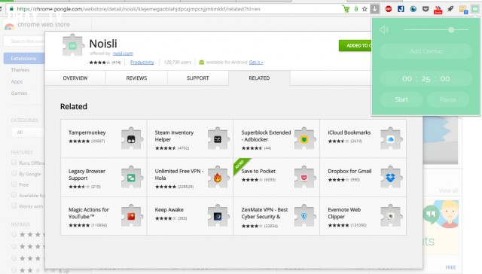Open the Reviews tab
482x274 pixels.
pos(136,78)
